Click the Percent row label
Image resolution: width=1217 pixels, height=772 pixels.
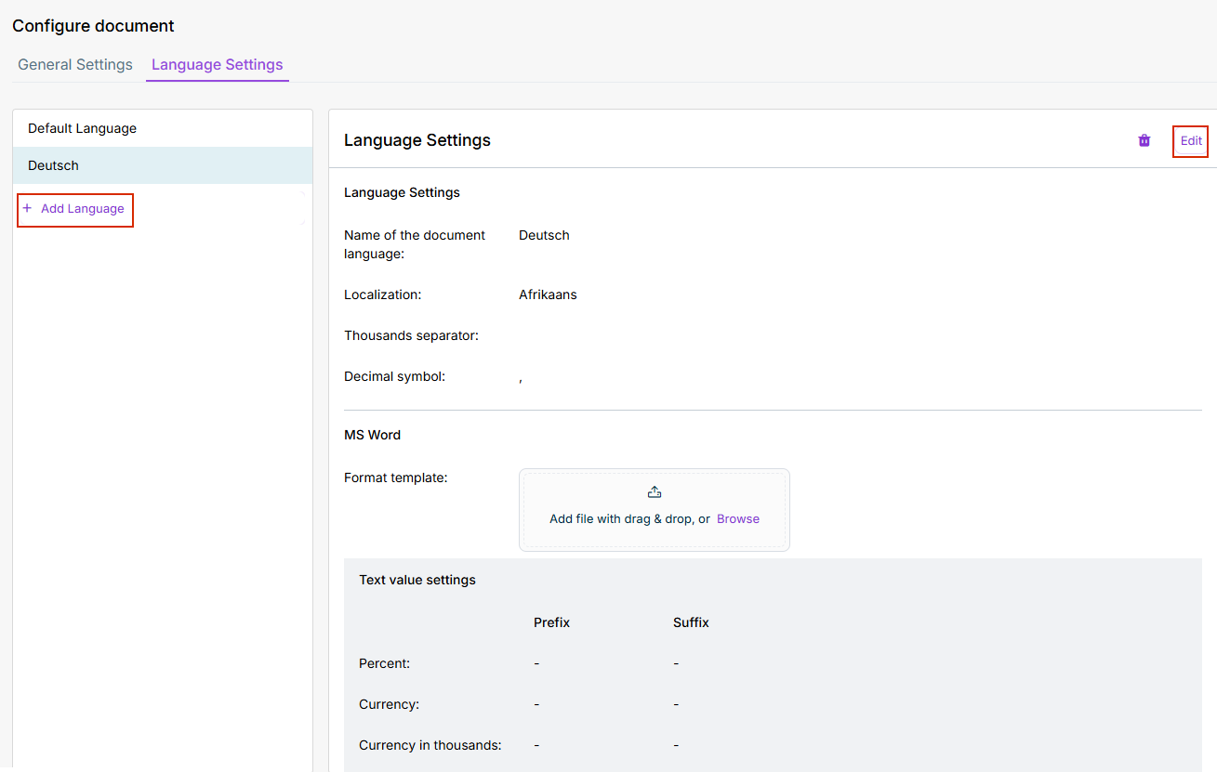coord(385,663)
